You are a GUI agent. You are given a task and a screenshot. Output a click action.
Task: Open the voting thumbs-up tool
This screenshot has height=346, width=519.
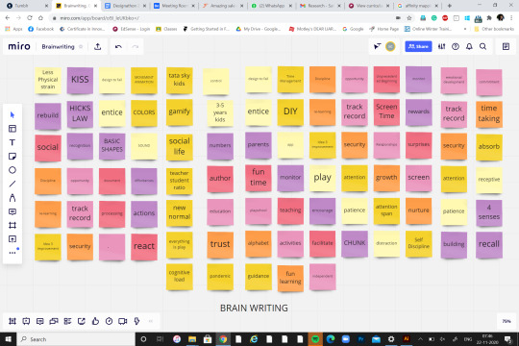(x=95, y=321)
